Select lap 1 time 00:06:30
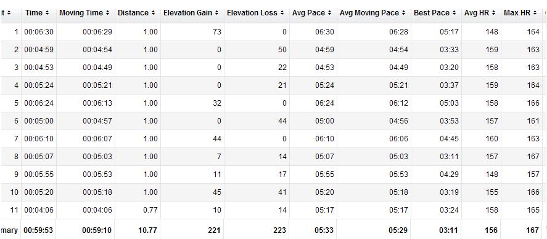547x239 pixels. click(x=39, y=32)
